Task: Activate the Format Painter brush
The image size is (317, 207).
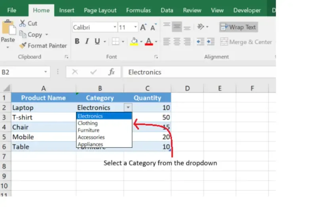Action: tap(43, 46)
